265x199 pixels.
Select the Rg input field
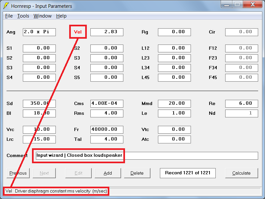(x=174, y=32)
